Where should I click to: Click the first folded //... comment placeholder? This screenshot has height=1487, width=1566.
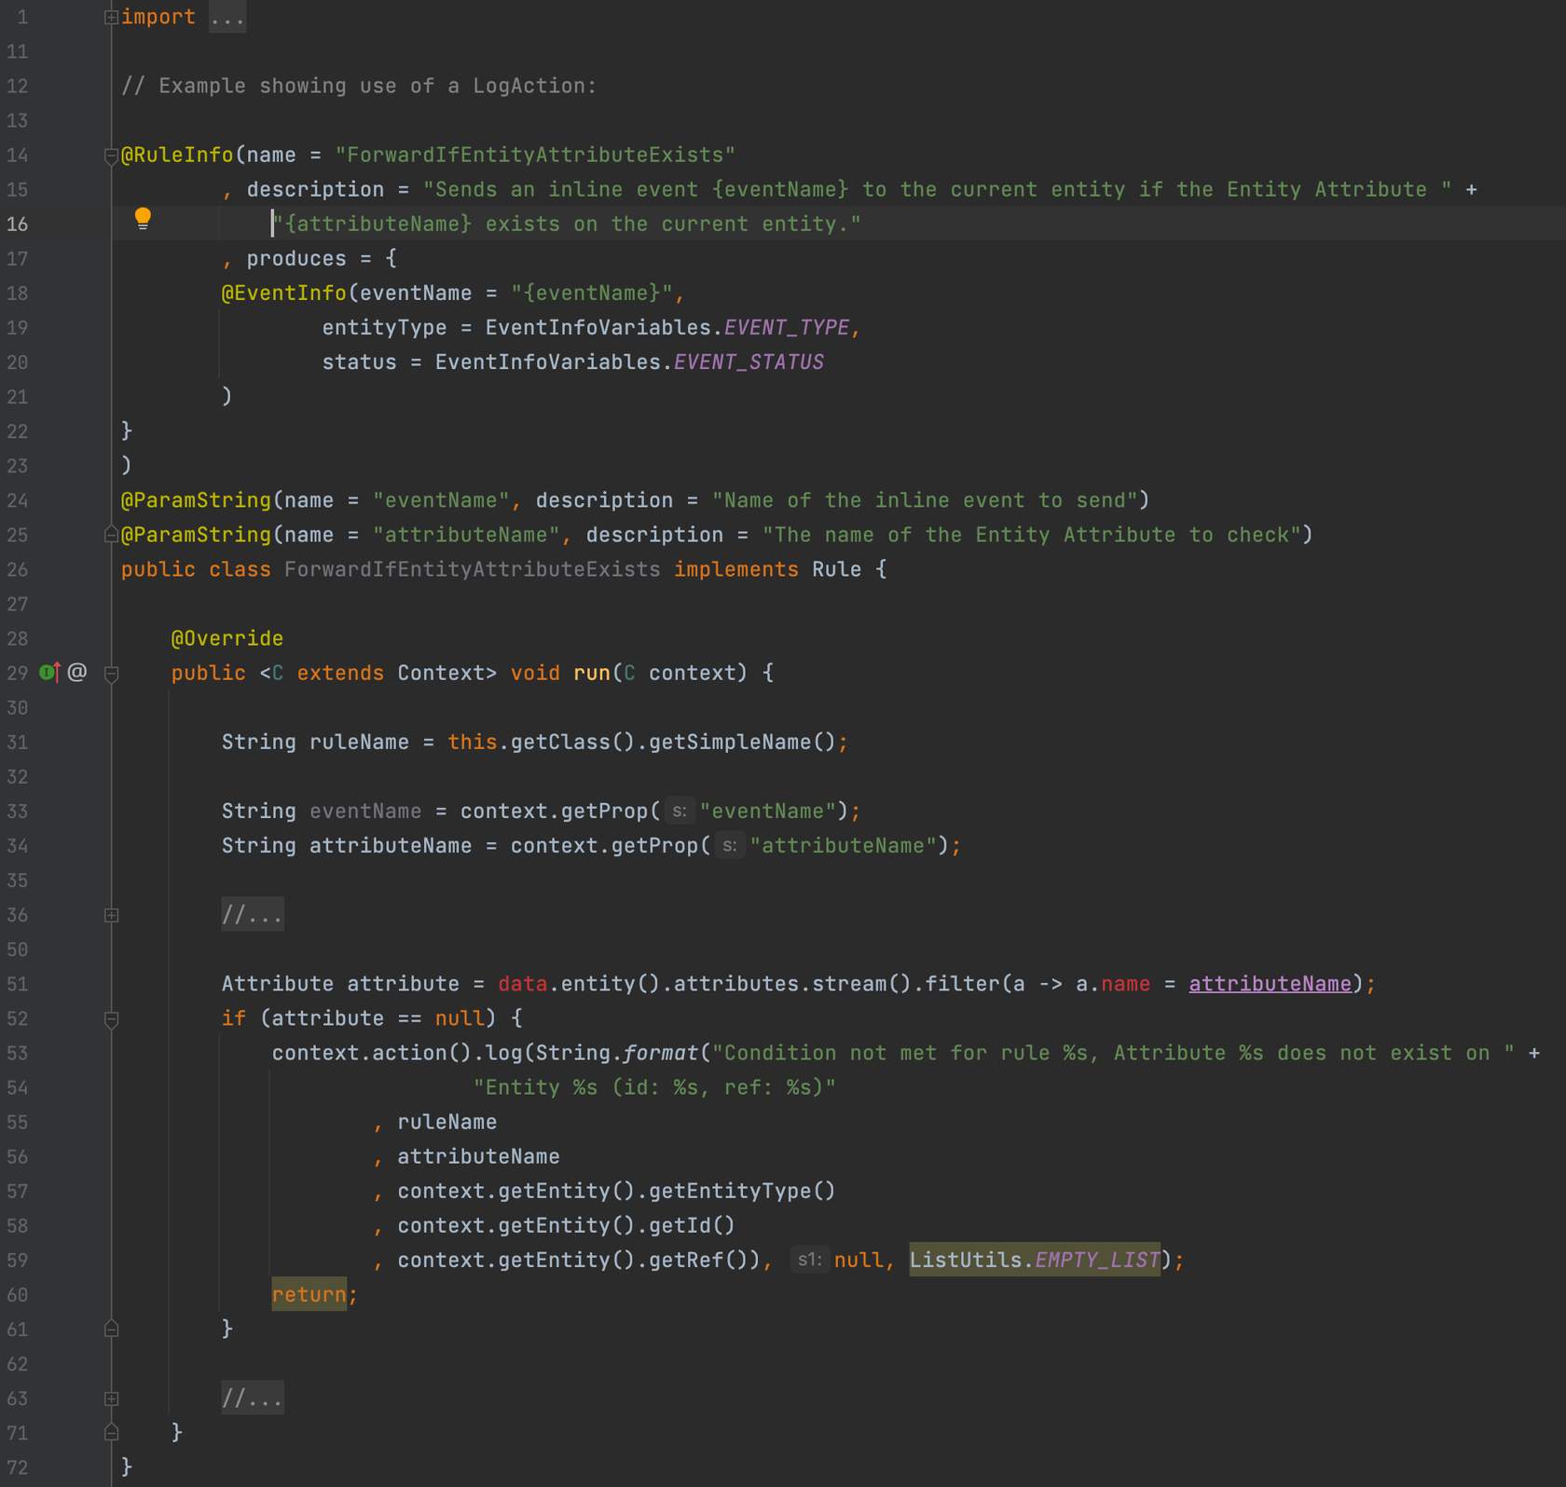click(x=252, y=915)
